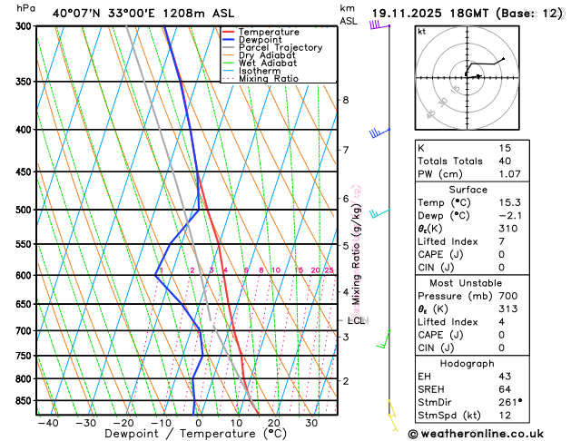Click the red Temperature legend line

[x=229, y=32]
